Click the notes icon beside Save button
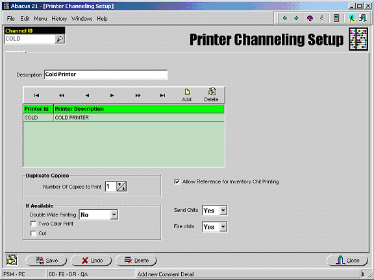374x280 pixels. pos(12,260)
